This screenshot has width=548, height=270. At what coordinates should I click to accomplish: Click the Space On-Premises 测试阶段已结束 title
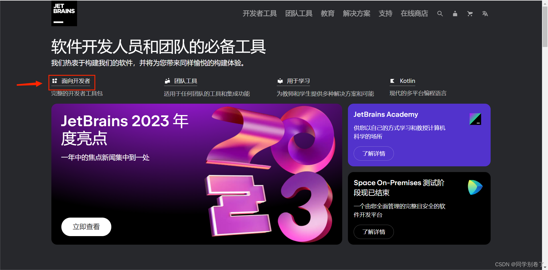[399, 188]
